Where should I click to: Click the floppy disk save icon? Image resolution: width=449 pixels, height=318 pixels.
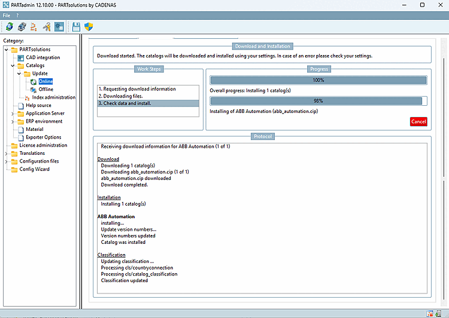[x=76, y=27]
